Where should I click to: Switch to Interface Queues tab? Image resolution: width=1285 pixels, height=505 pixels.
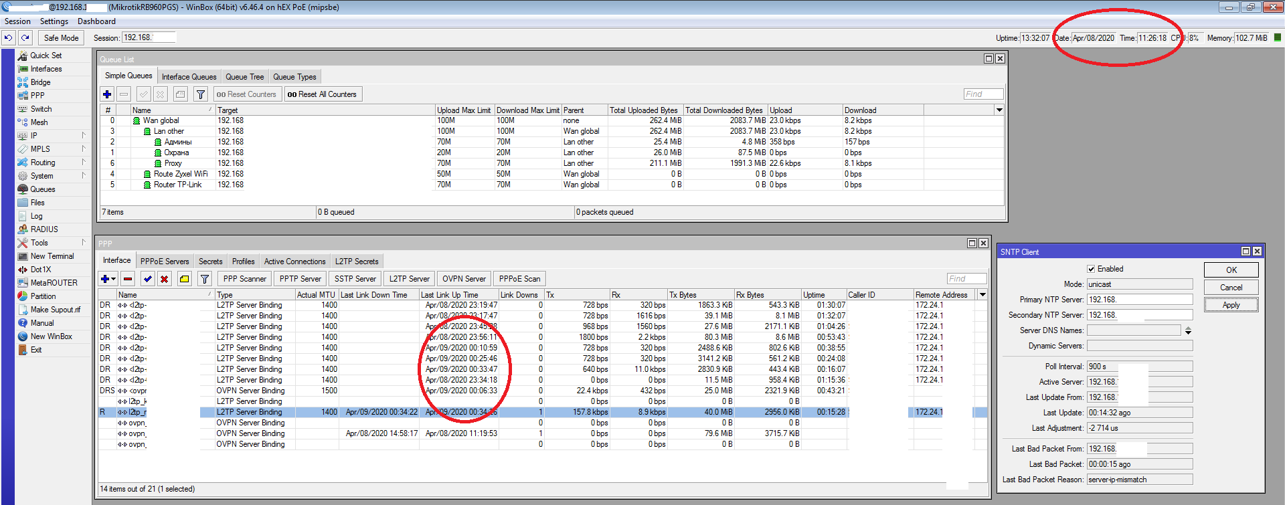click(189, 77)
